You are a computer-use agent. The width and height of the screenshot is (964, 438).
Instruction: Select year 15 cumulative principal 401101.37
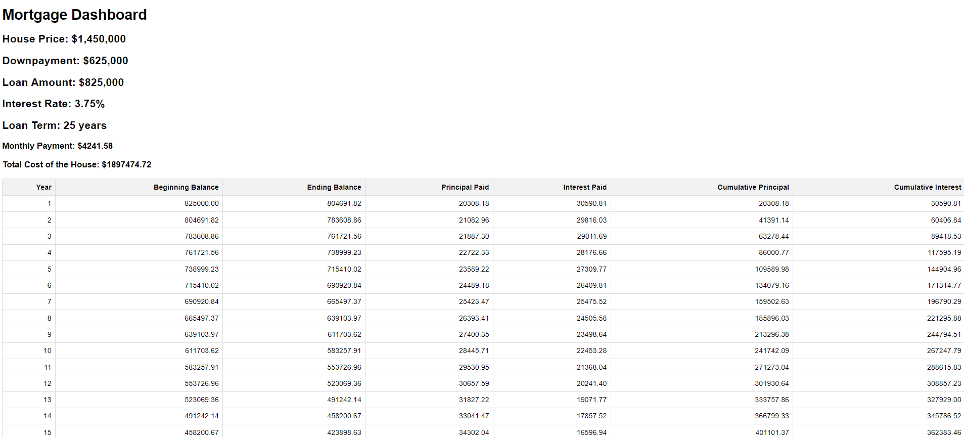click(x=771, y=432)
